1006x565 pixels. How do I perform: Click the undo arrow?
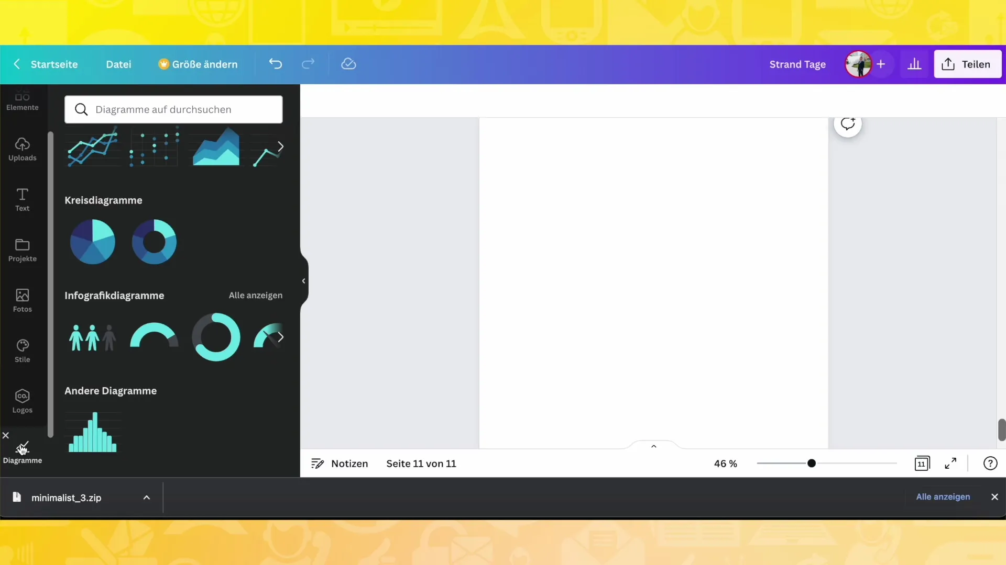pos(276,64)
